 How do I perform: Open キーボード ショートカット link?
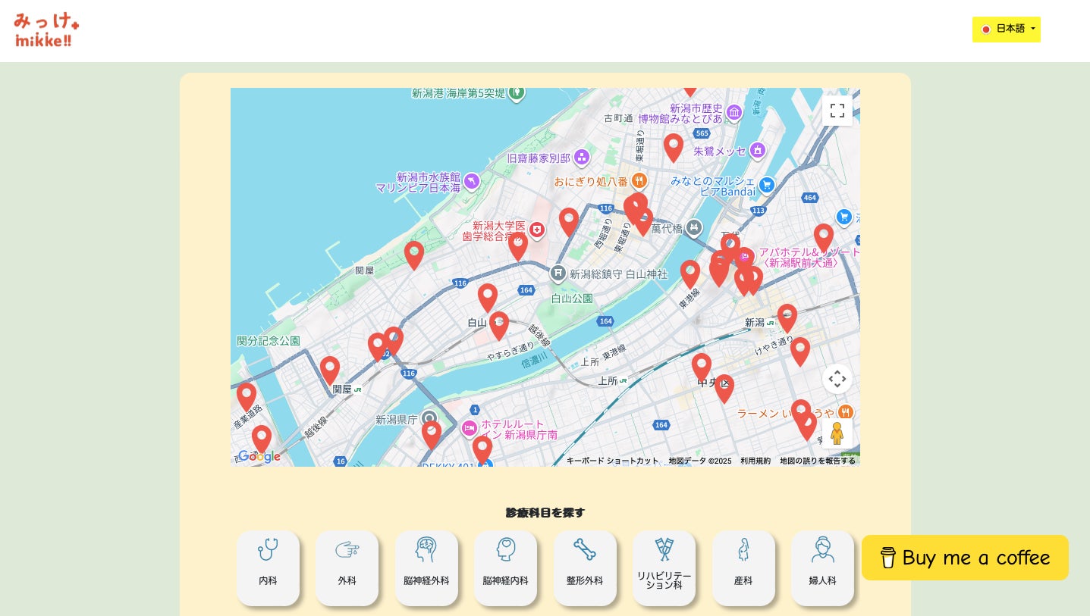point(613,461)
